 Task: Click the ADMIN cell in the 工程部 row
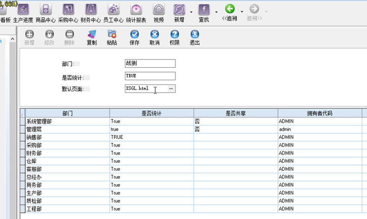(320, 209)
